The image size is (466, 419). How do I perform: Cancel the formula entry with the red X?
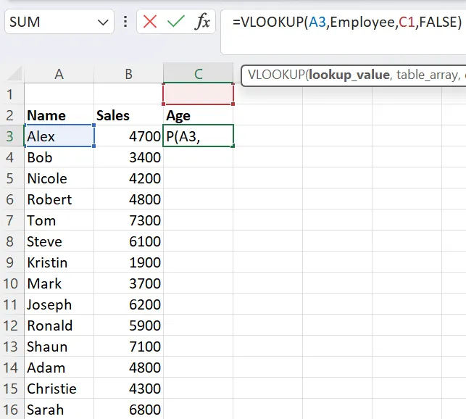150,22
